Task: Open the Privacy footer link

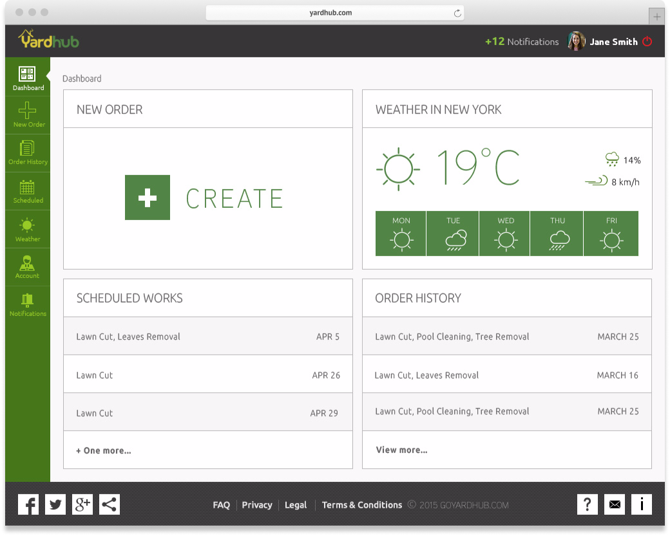Action: tap(257, 505)
